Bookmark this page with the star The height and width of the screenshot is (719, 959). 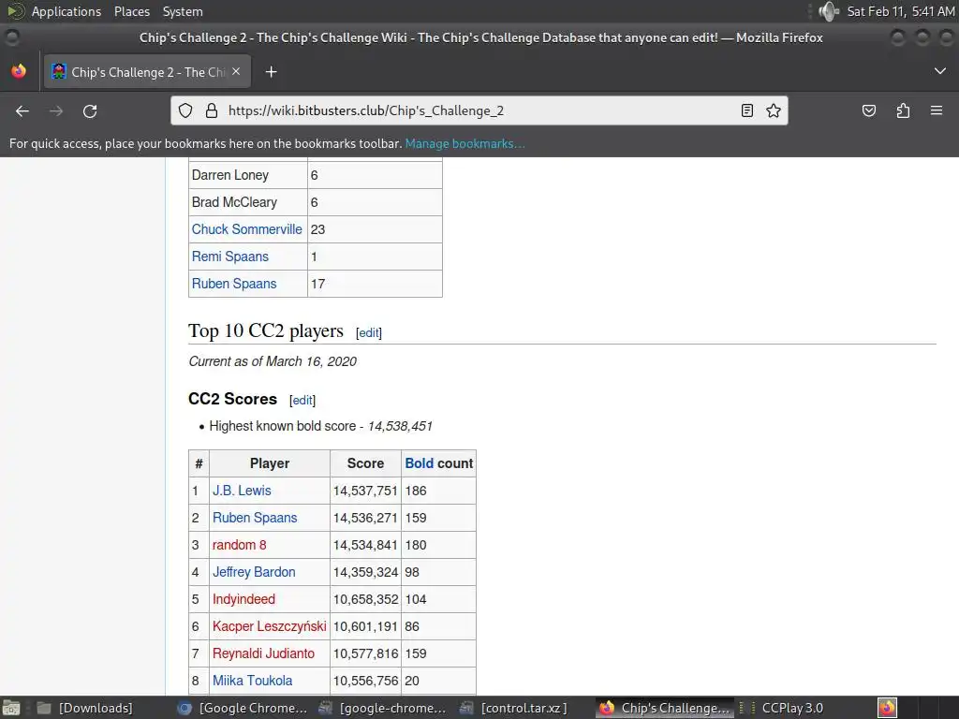tap(773, 110)
